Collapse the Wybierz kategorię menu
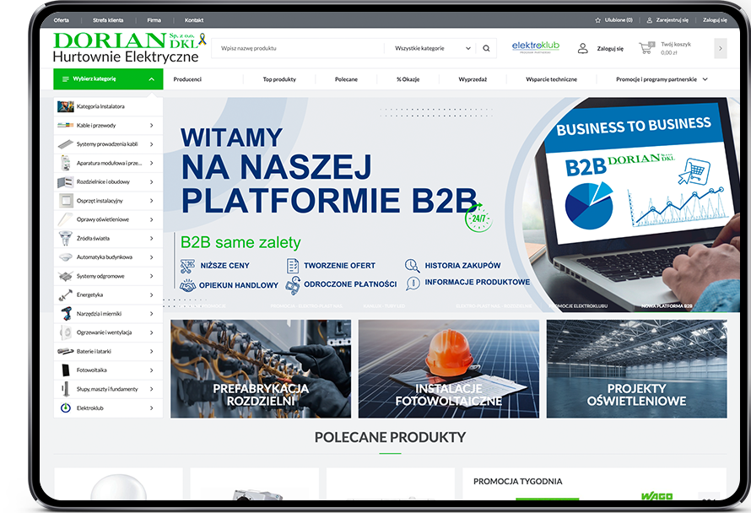Image resolution: width=751 pixels, height=513 pixels. pyautogui.click(x=151, y=79)
